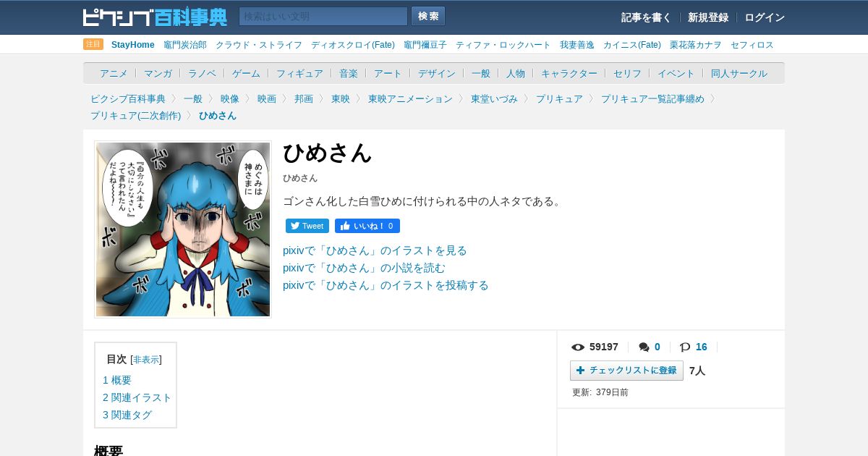Open プリキュア一覧記事纏め breadcrumb link

pos(652,98)
